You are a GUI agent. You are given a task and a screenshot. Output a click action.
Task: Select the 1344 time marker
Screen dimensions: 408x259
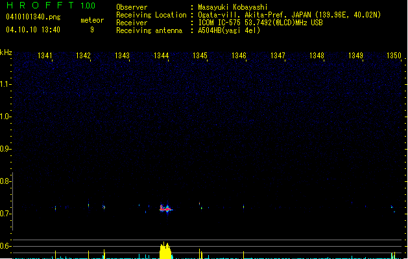[x=162, y=56]
